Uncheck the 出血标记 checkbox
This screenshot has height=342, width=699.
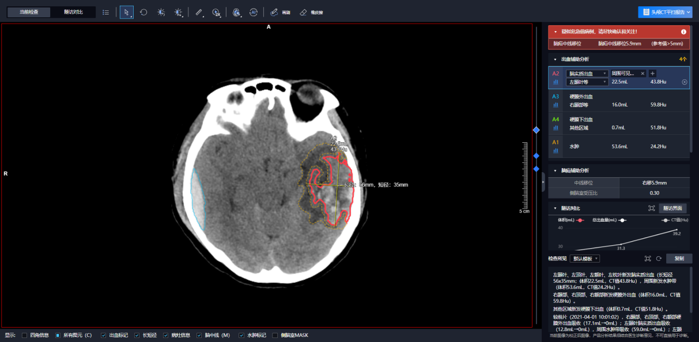click(x=103, y=335)
